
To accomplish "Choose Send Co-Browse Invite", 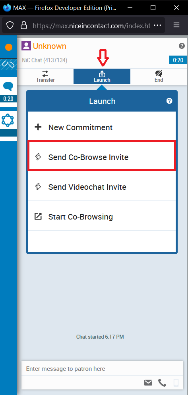I will tap(102, 156).
